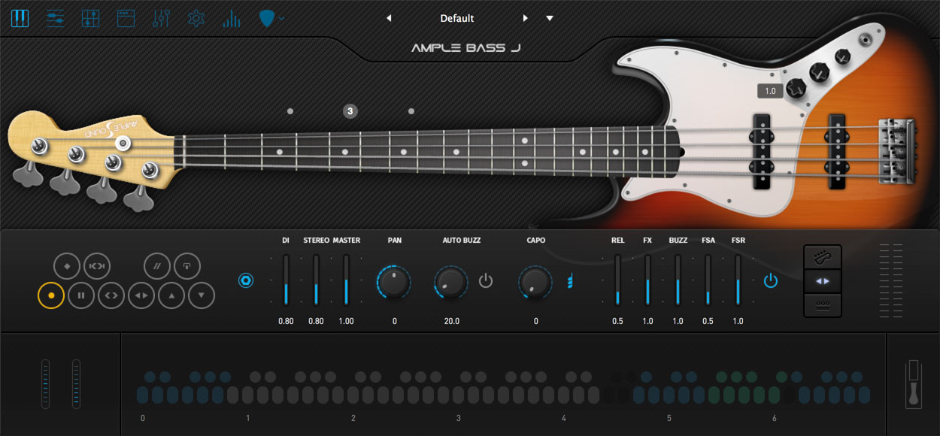
Task: Adjust the FSR slider
Action: (x=738, y=280)
